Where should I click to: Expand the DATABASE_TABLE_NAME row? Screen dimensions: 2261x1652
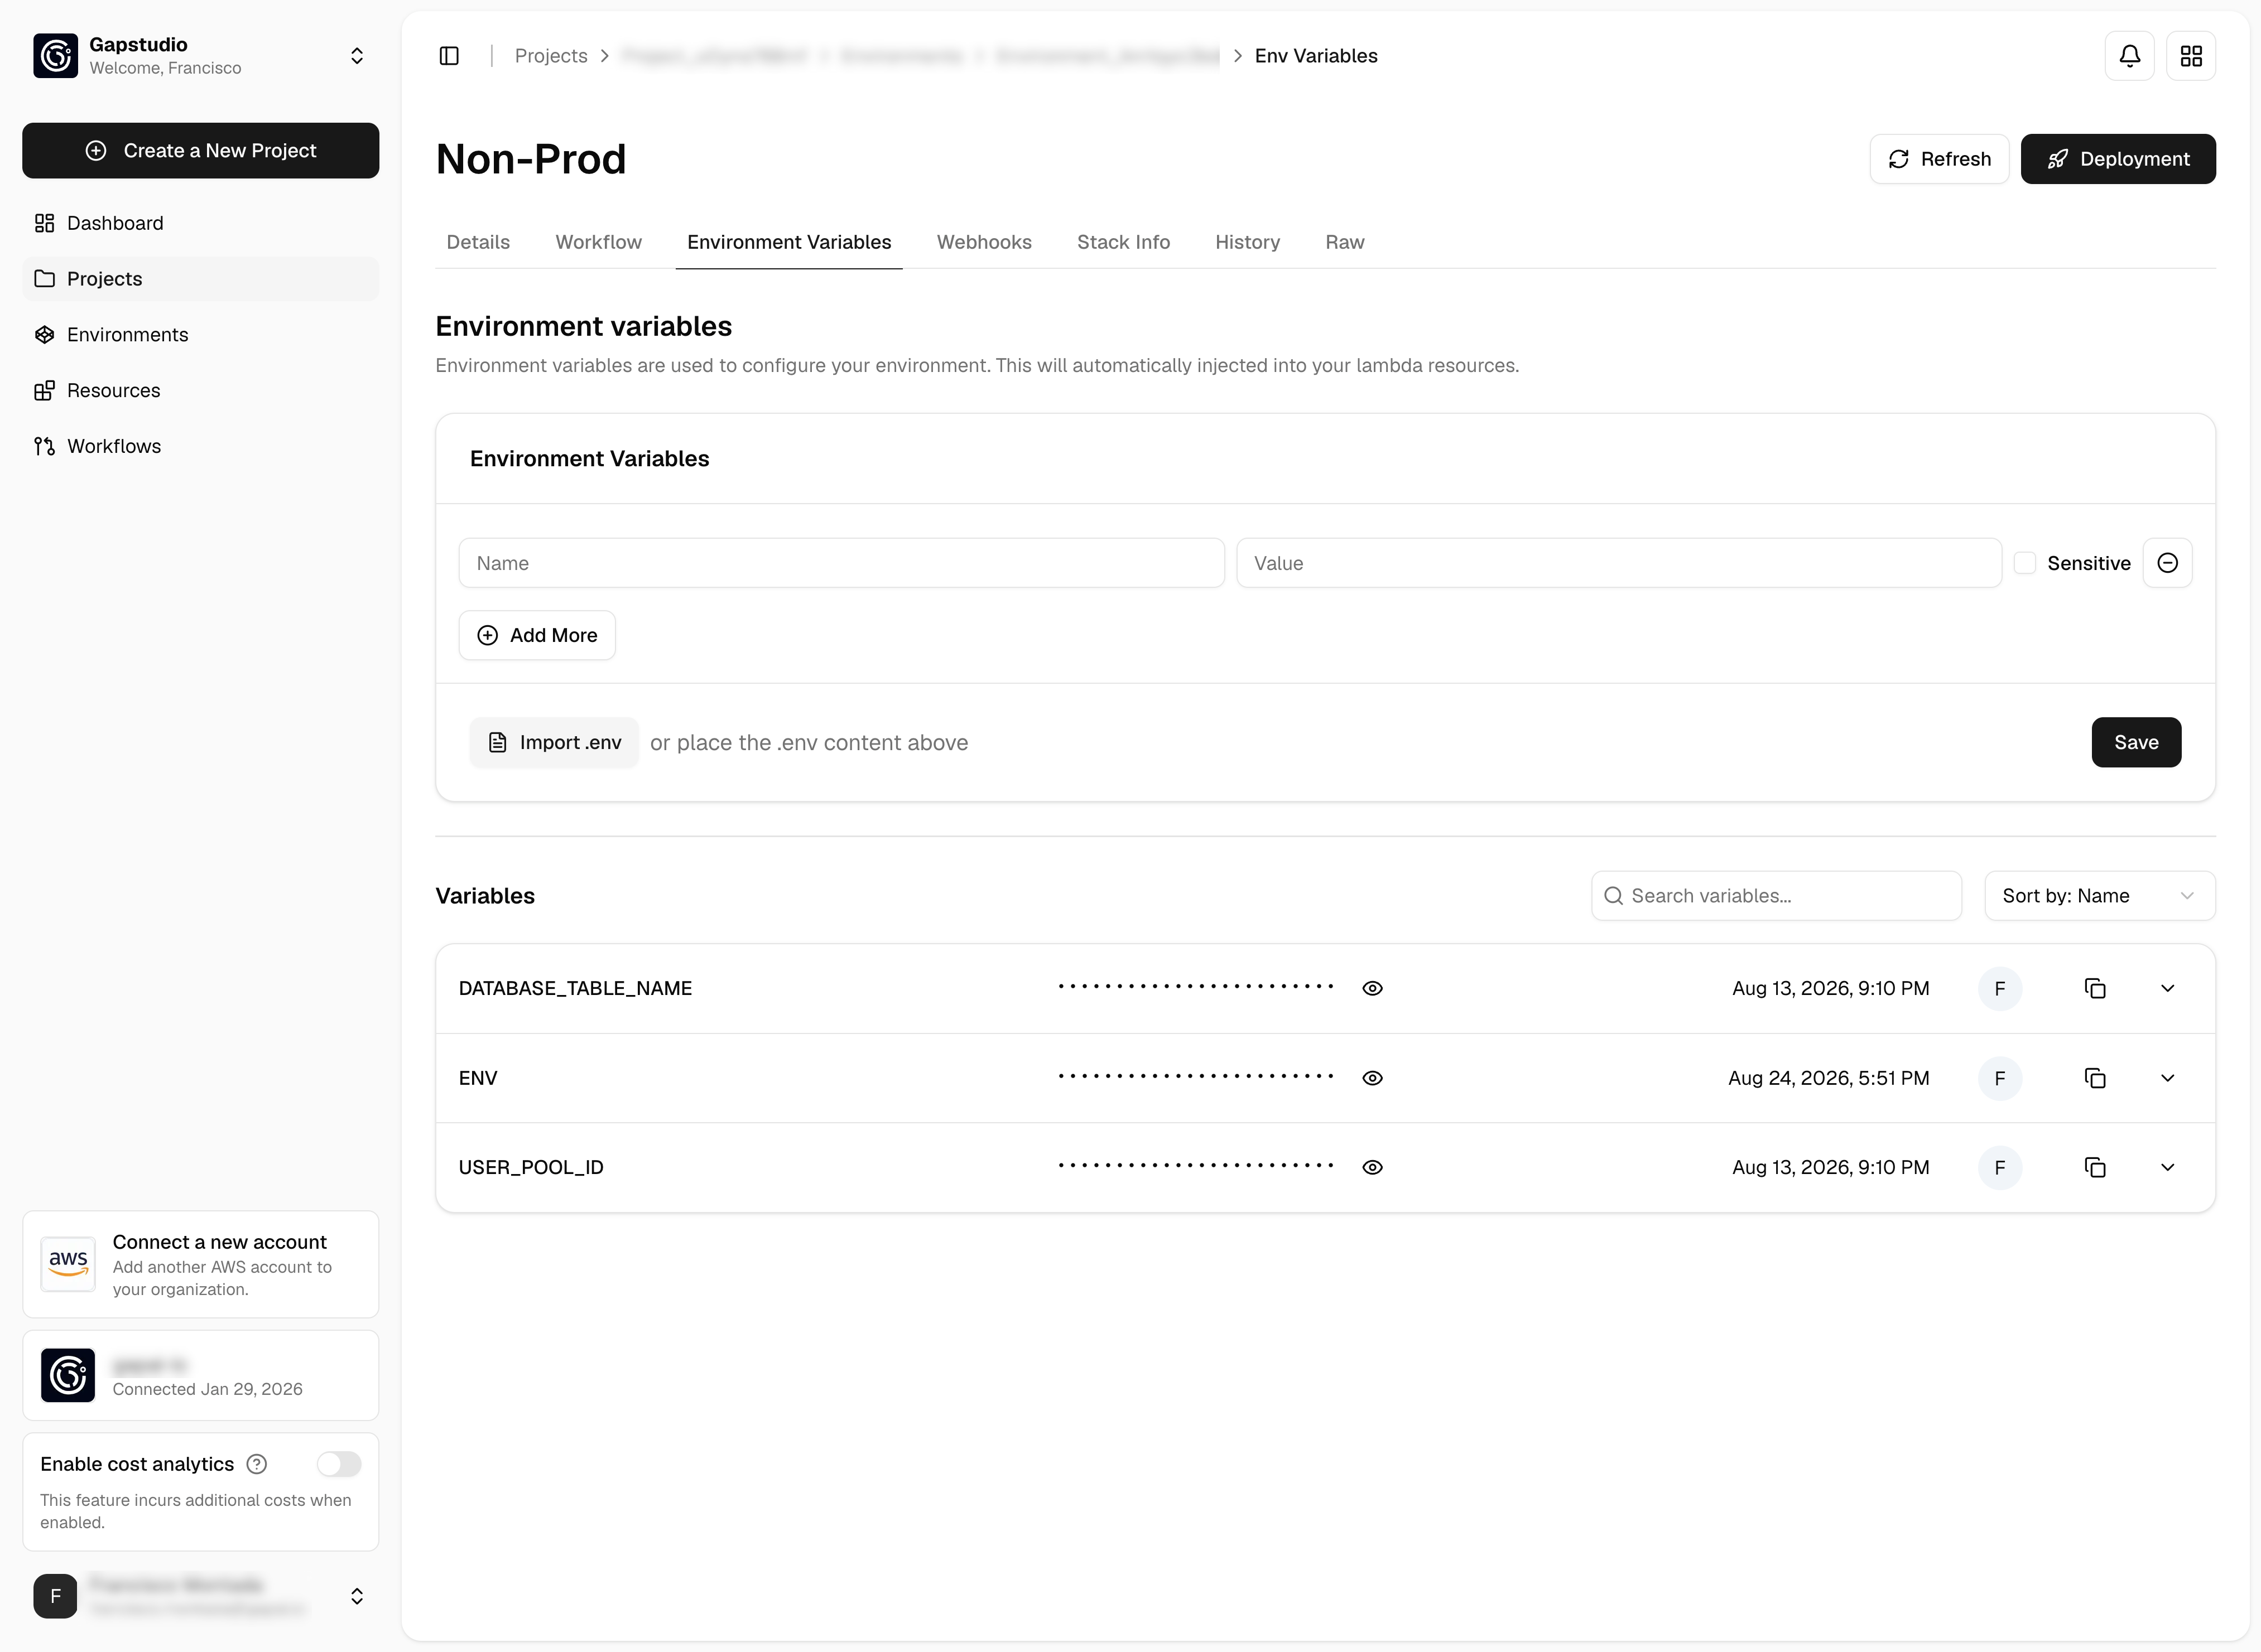click(2168, 988)
